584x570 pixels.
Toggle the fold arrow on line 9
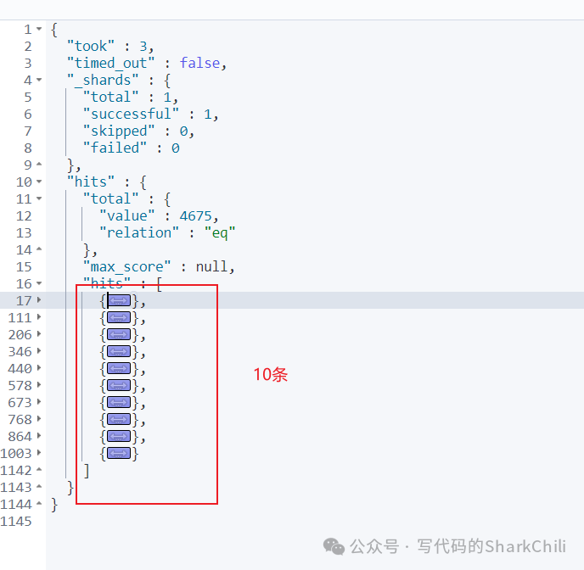click(x=39, y=165)
